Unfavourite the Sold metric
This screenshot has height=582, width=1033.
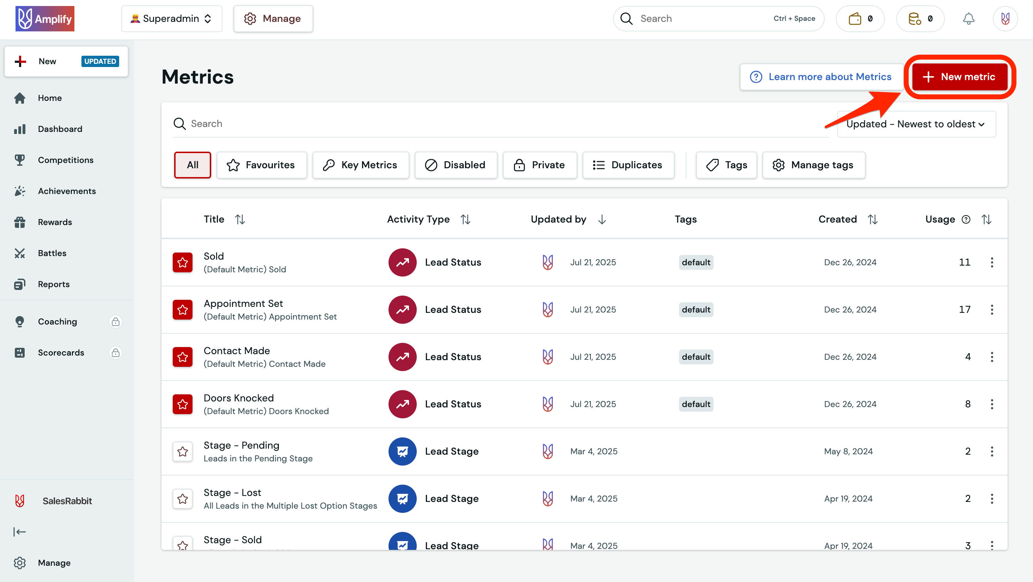click(x=183, y=262)
